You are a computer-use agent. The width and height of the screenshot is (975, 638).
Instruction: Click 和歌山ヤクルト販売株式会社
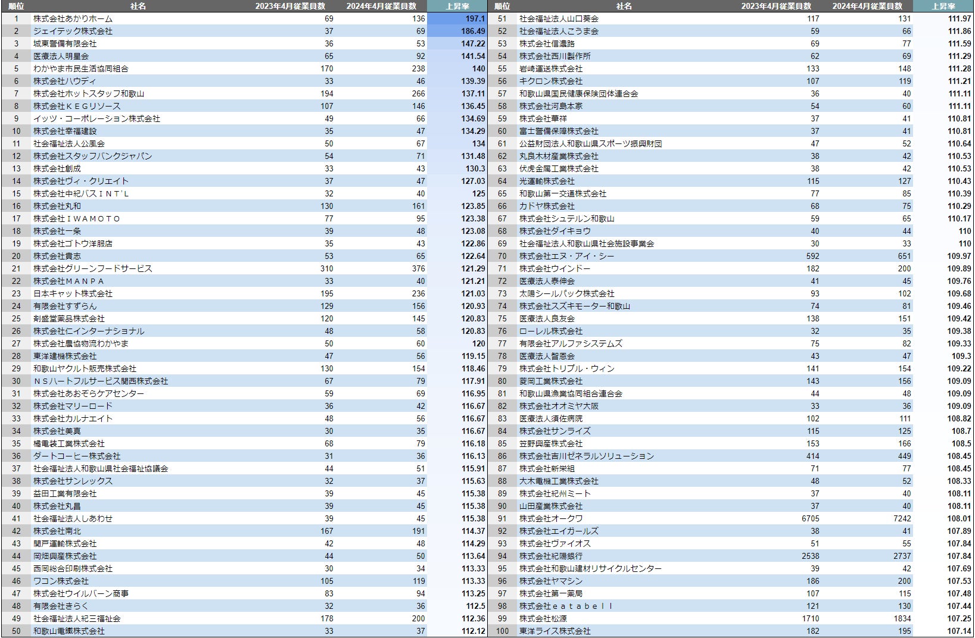(x=85, y=368)
